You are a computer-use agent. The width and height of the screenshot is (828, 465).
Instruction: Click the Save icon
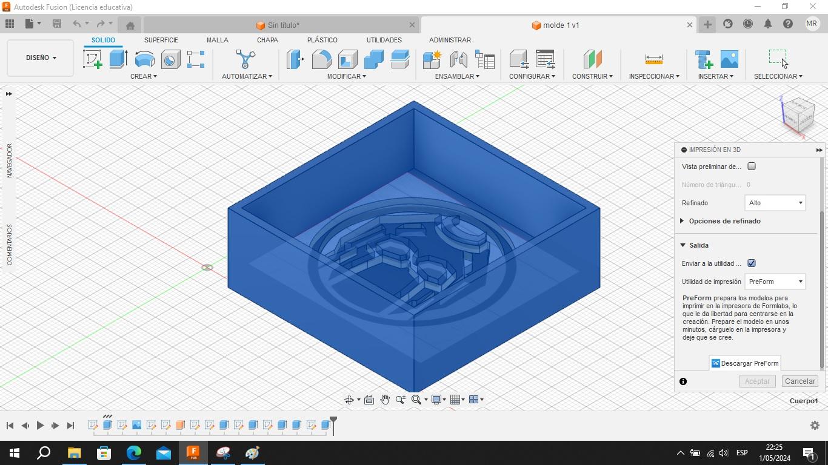coord(57,24)
